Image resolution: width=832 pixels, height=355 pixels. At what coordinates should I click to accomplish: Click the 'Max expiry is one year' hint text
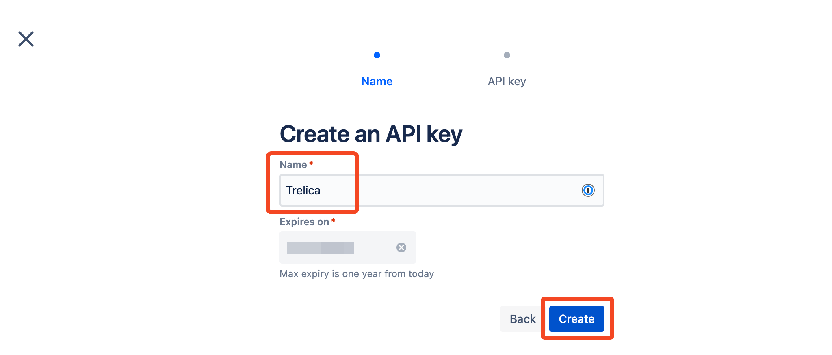point(357,274)
